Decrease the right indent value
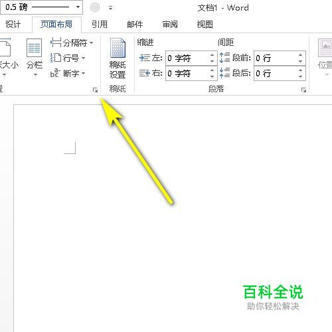 [212, 76]
